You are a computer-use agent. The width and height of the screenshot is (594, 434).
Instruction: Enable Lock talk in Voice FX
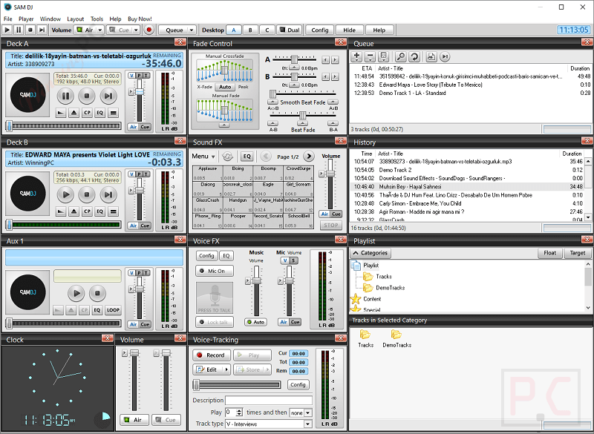click(x=215, y=322)
